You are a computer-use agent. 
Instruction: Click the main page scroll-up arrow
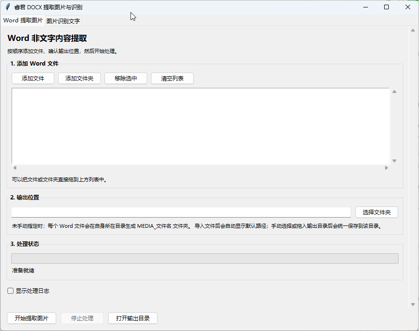click(413, 31)
